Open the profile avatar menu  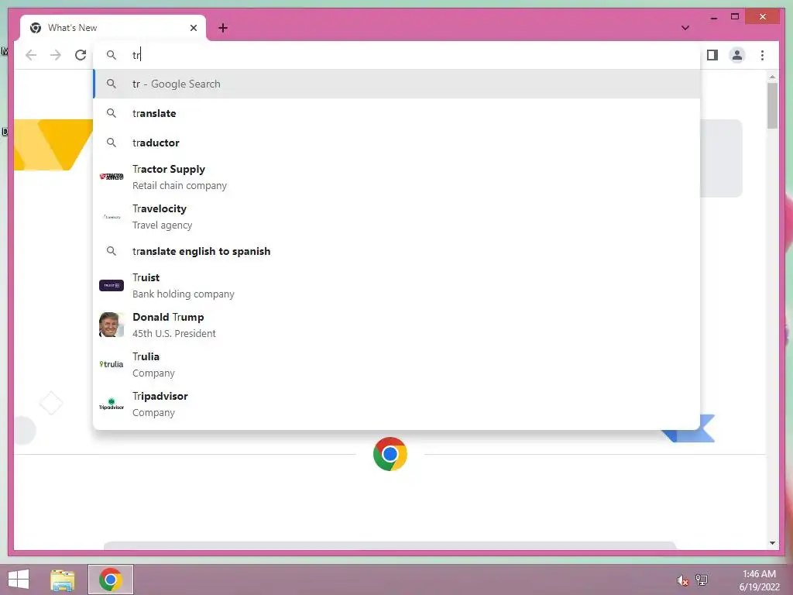(737, 55)
